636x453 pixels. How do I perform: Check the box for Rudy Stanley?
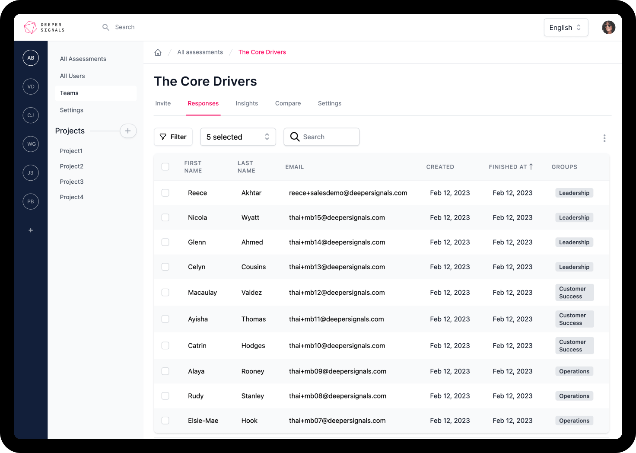tap(165, 396)
